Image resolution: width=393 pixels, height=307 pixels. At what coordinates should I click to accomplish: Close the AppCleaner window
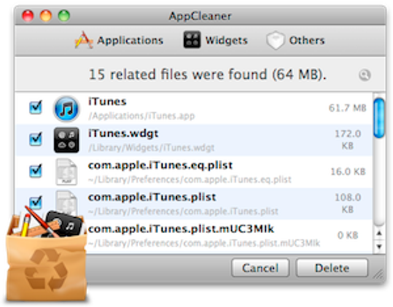[x=28, y=16]
